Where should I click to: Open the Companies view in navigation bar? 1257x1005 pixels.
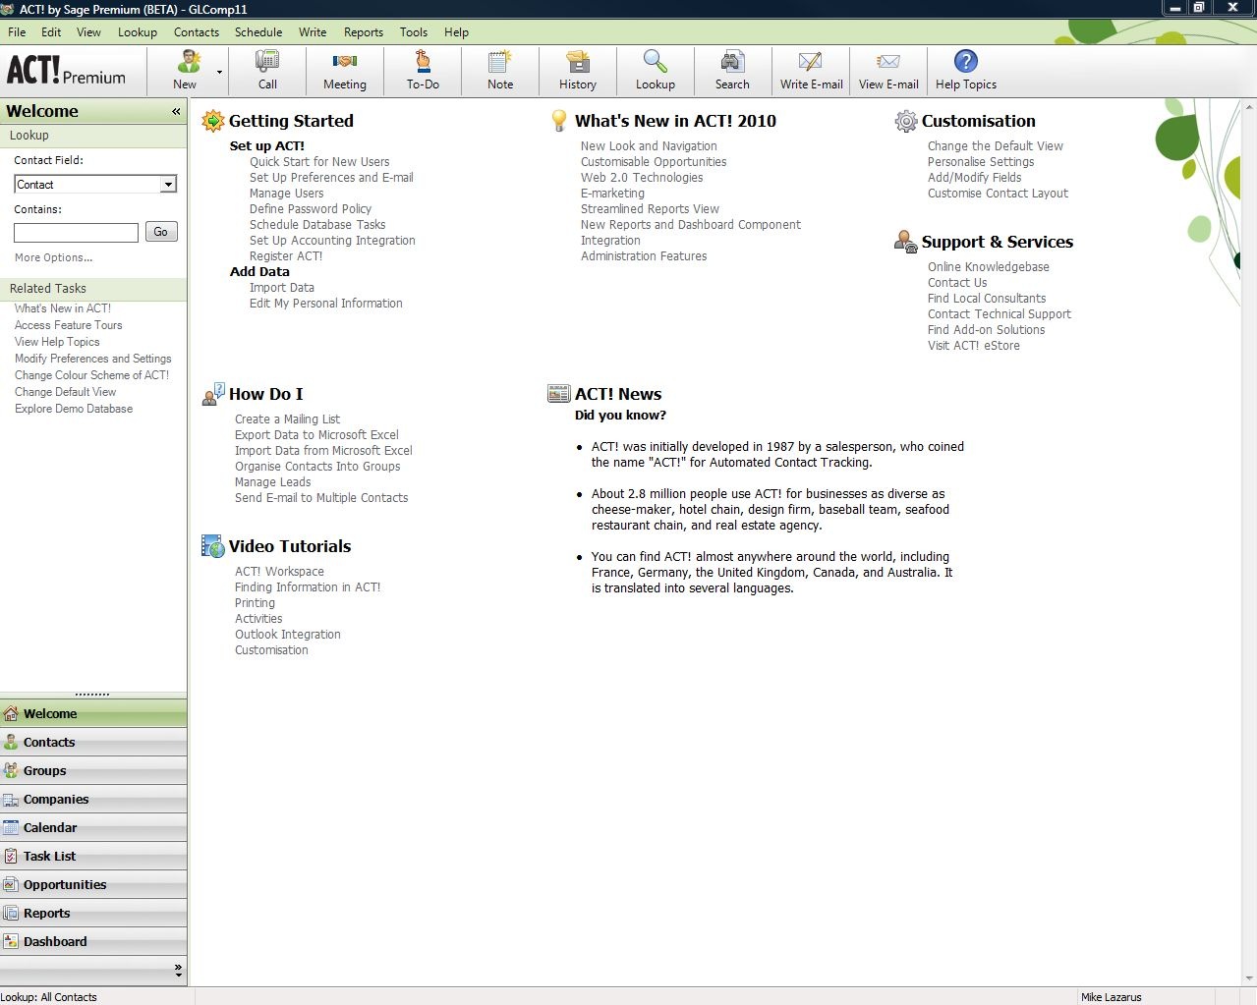[x=93, y=800]
